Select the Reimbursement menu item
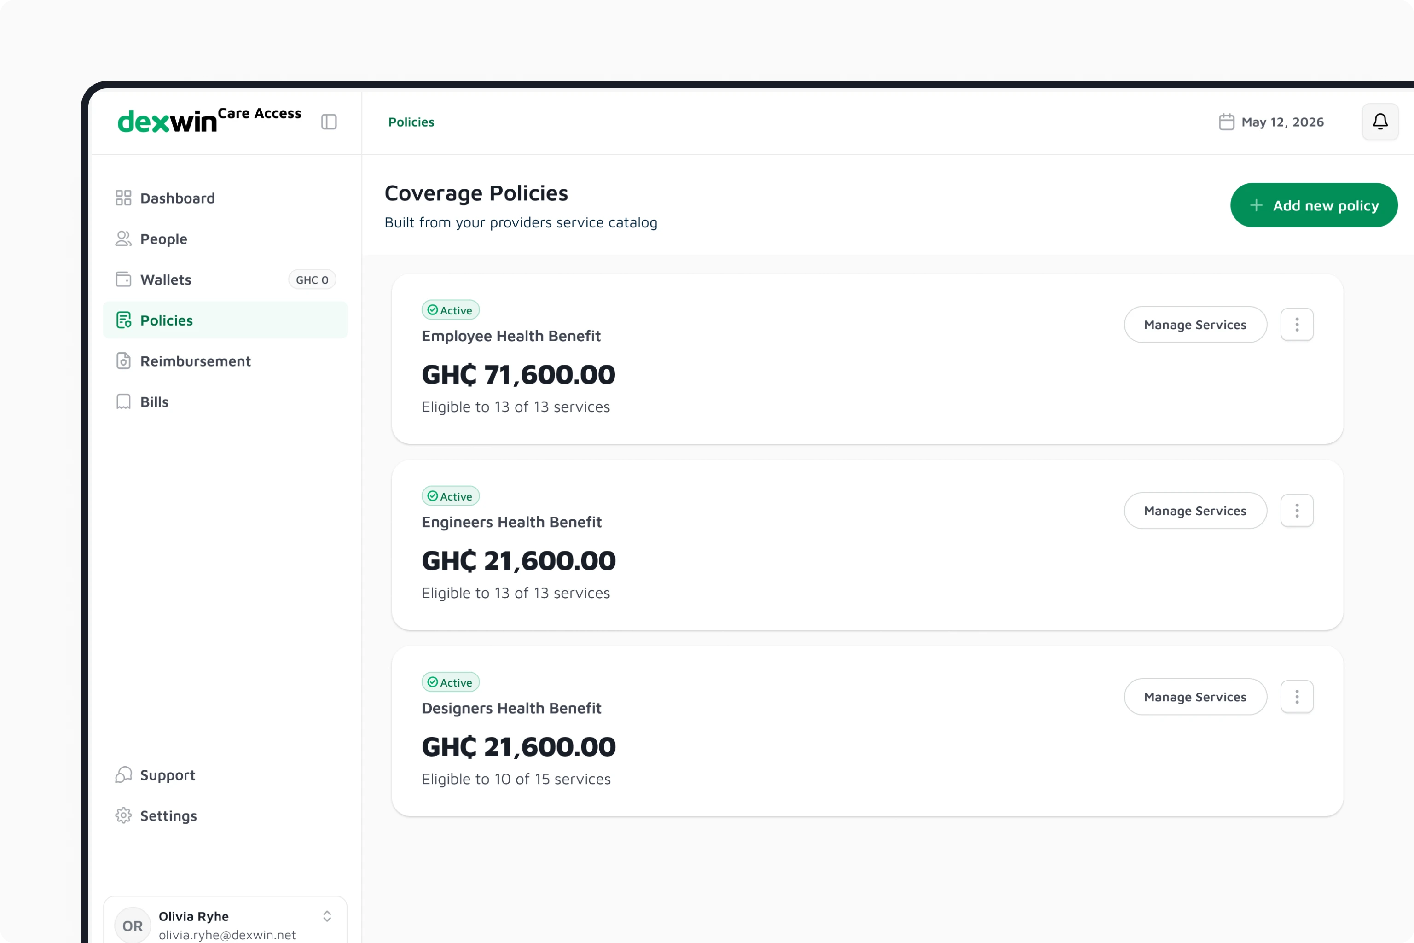1414x943 pixels. tap(226, 361)
